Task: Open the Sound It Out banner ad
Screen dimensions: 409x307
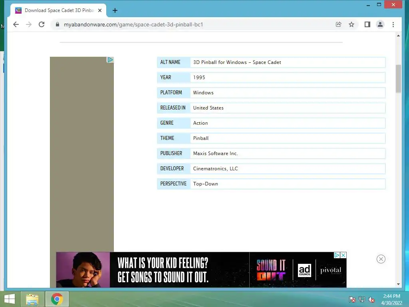Action: coord(201,270)
